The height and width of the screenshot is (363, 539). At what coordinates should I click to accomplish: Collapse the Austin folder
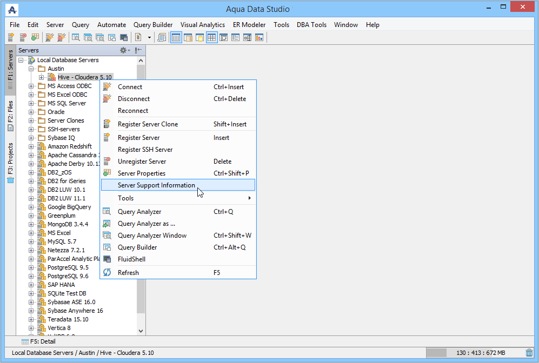31,69
